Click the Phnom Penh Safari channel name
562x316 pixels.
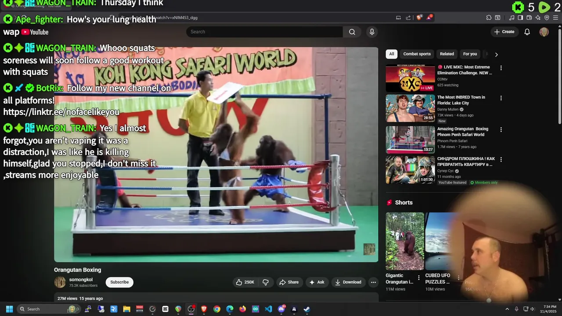point(452,141)
